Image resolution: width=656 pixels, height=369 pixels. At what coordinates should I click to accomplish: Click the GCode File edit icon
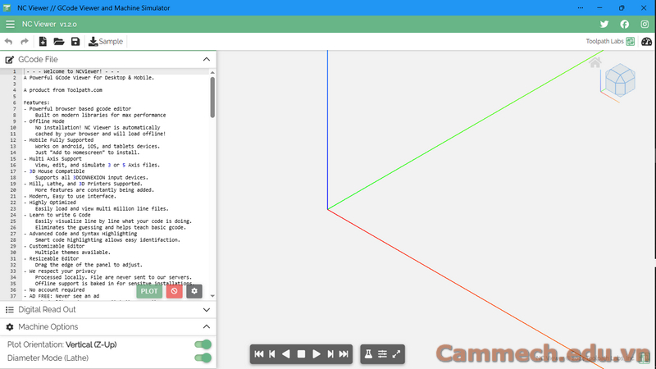[x=9, y=60]
